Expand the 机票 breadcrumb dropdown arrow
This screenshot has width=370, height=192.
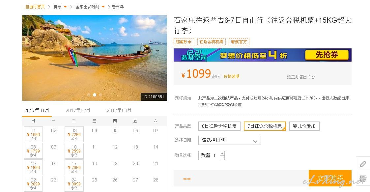click(x=65, y=7)
